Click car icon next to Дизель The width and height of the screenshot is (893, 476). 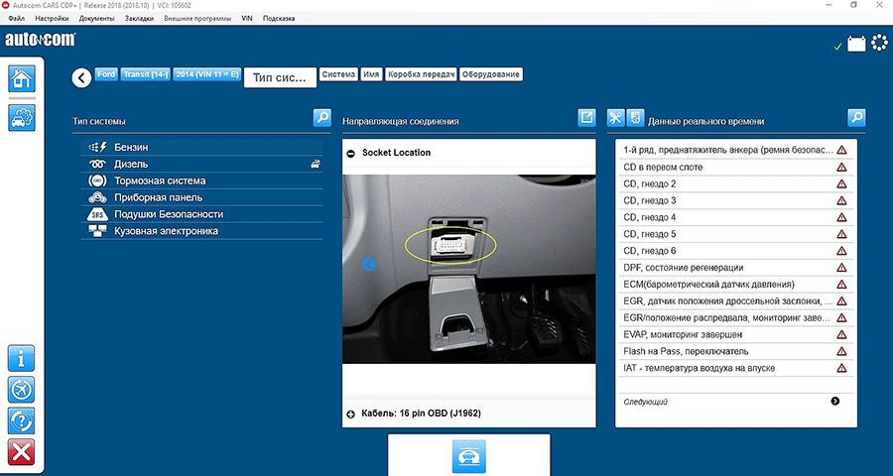(x=316, y=164)
